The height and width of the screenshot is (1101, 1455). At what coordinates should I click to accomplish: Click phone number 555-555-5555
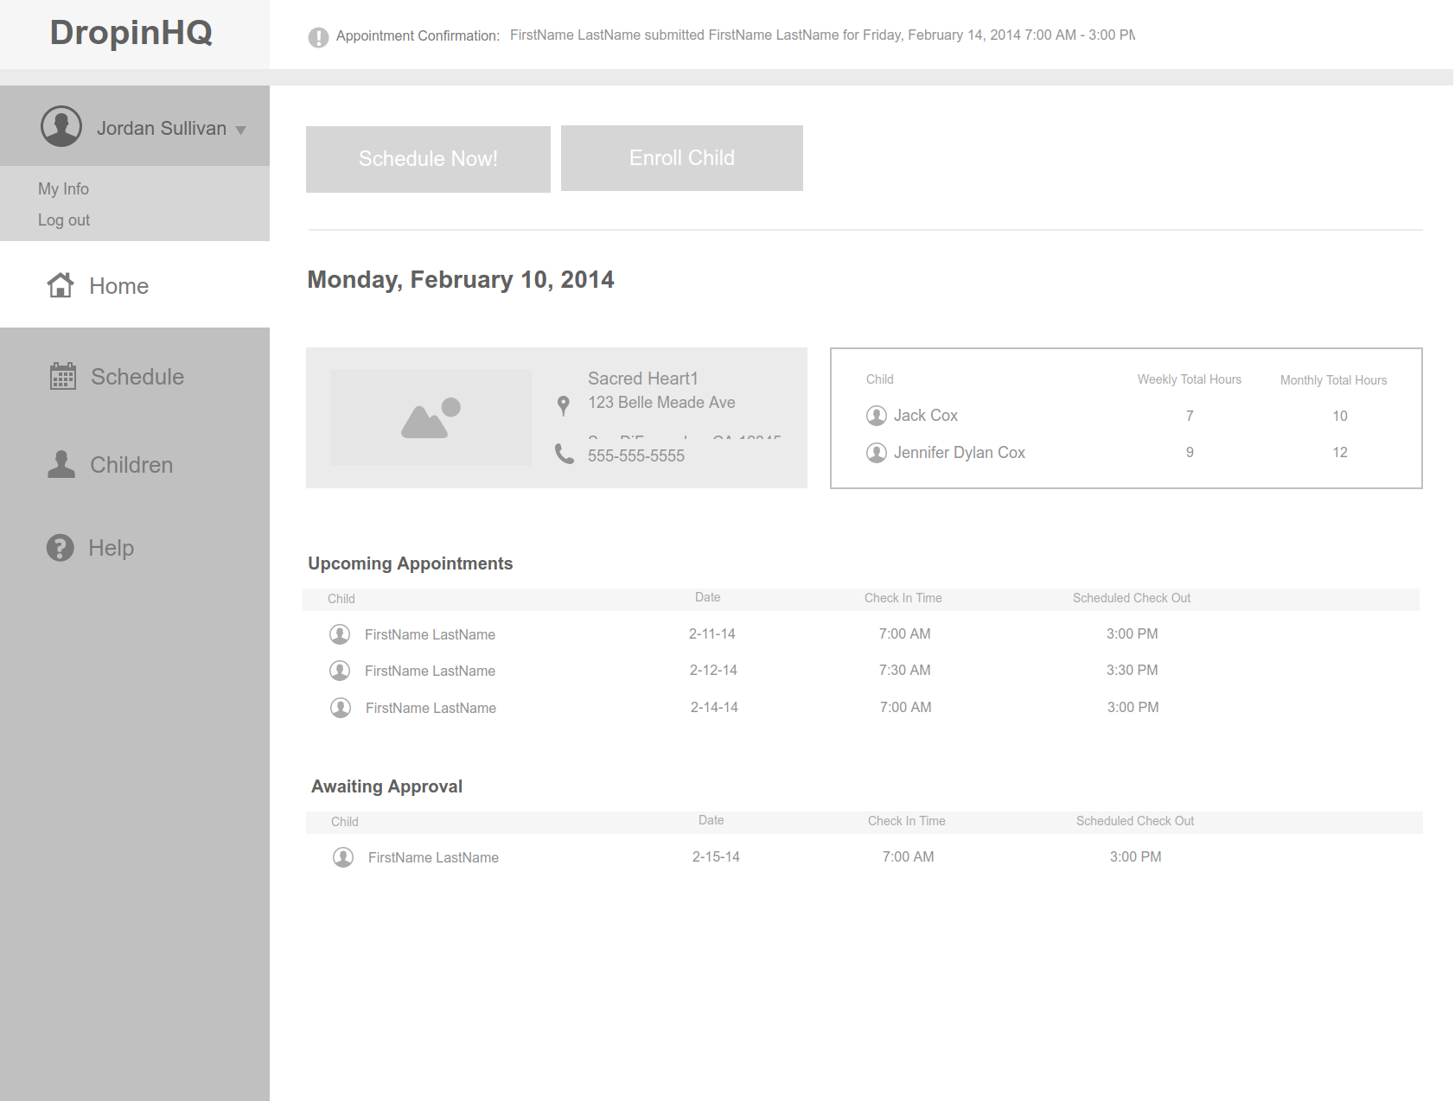636,455
